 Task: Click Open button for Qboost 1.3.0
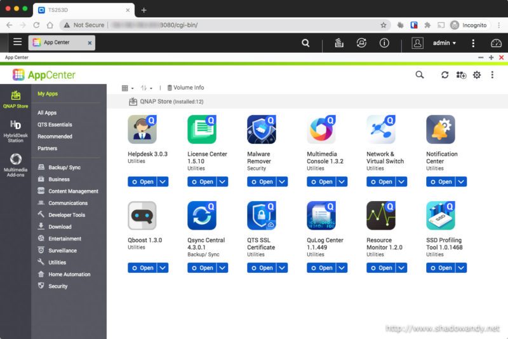click(x=142, y=268)
